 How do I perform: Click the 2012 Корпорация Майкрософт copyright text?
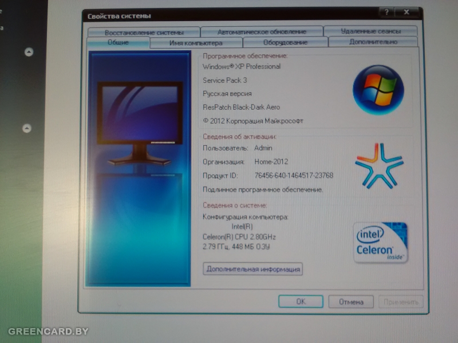click(x=253, y=121)
